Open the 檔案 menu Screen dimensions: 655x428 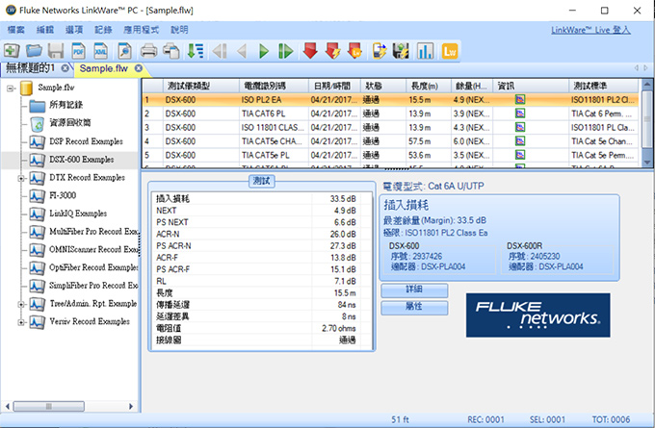pos(15,30)
